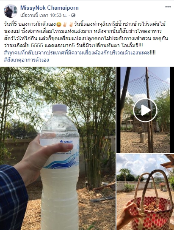Click the video thumbnail of the chicken coop

(x=145, y=110)
